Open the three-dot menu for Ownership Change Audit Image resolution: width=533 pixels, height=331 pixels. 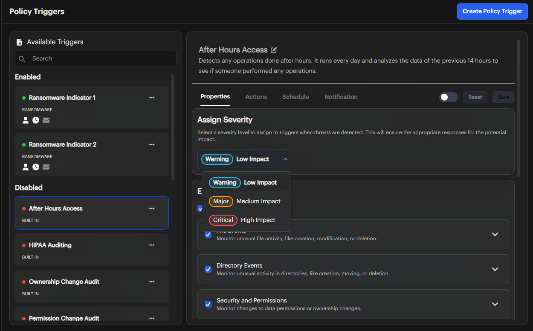click(152, 282)
